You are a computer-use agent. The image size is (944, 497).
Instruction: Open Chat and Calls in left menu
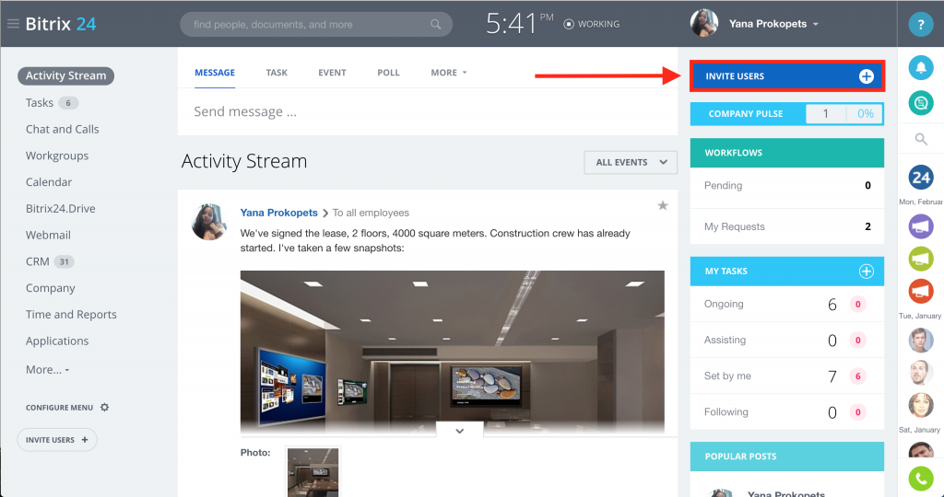tap(62, 129)
